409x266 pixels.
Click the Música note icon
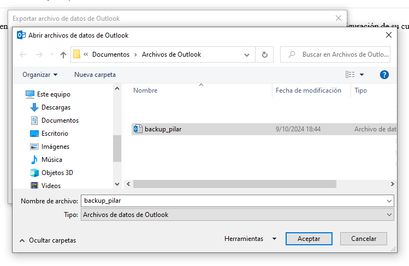pos(34,160)
